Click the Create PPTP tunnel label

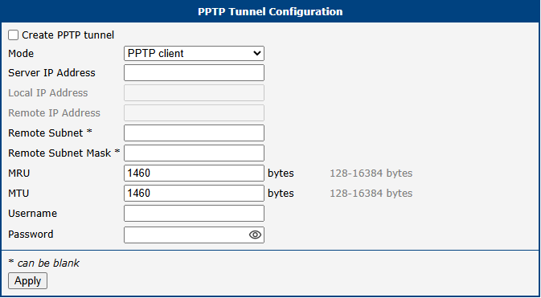(x=68, y=35)
